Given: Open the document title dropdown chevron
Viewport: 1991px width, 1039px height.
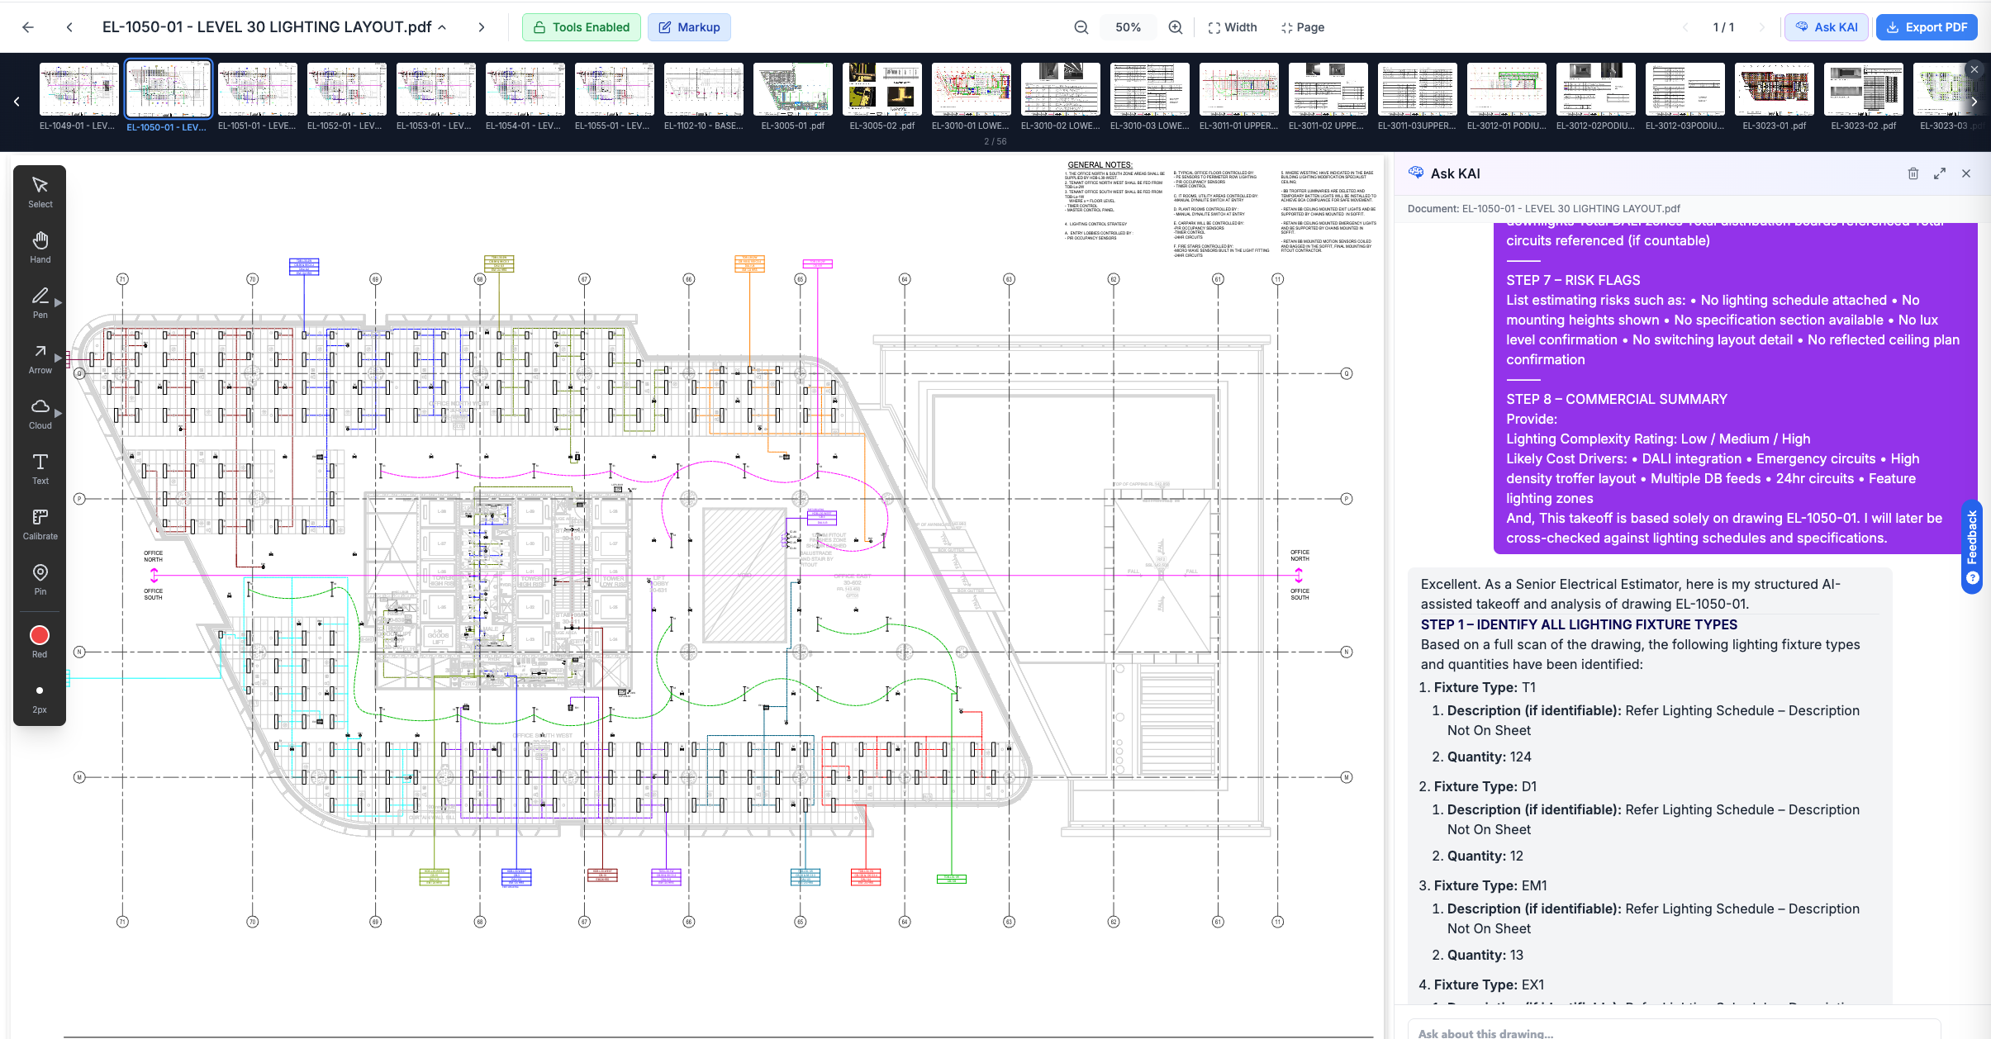Looking at the screenshot, I should tap(443, 27).
